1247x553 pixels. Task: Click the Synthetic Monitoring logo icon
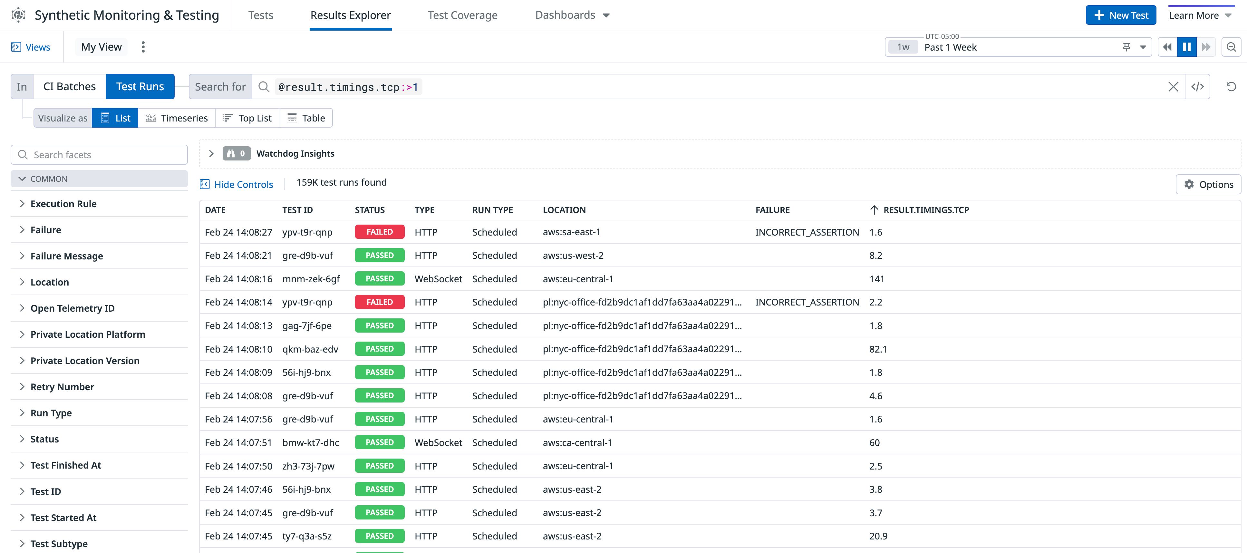pyautogui.click(x=18, y=15)
